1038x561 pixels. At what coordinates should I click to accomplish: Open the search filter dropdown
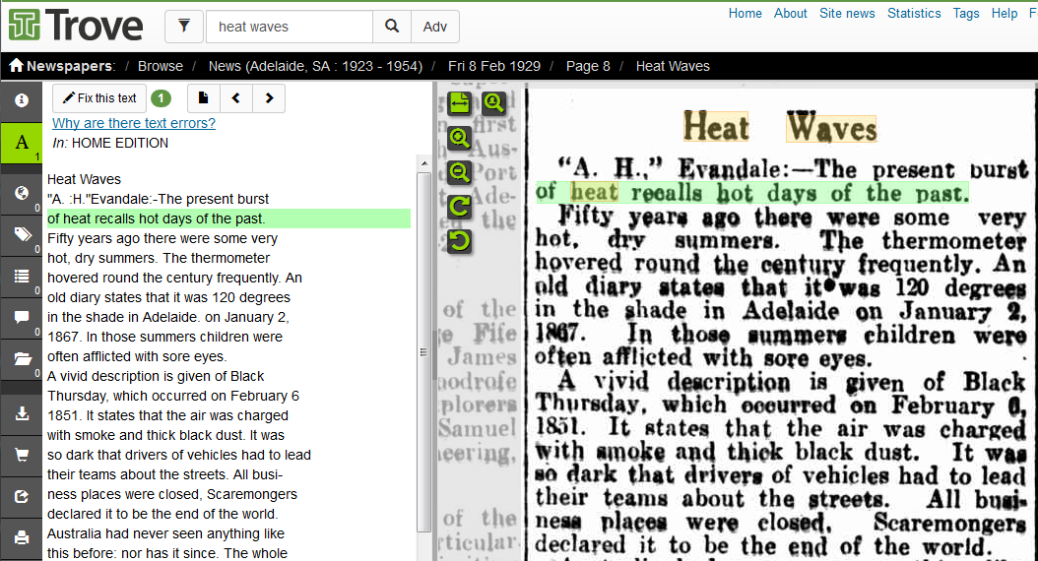coord(184,27)
